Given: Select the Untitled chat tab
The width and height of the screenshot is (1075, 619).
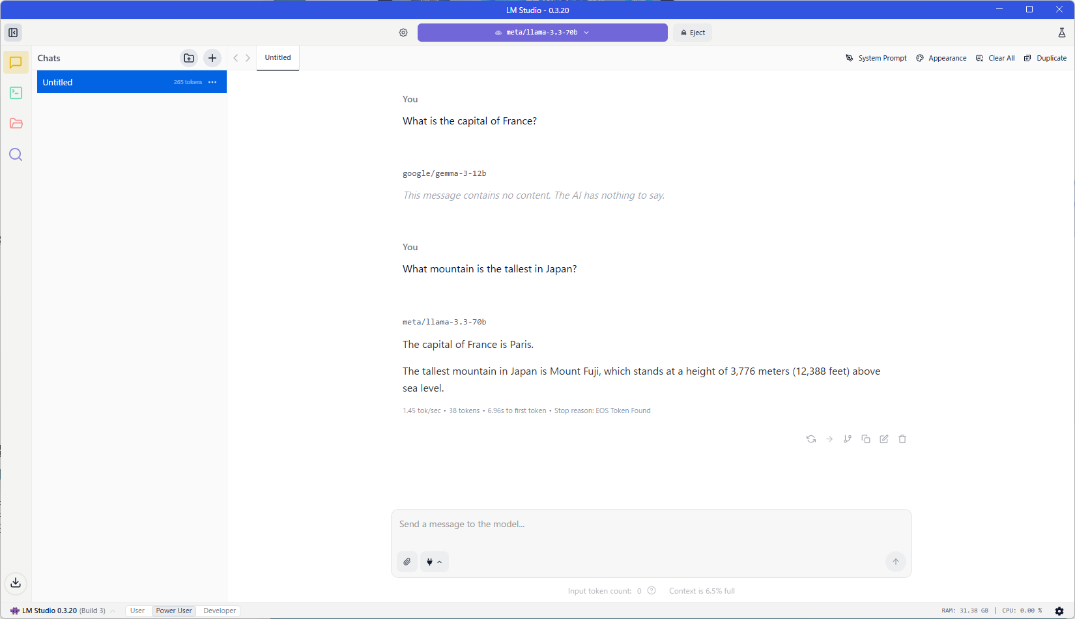Looking at the screenshot, I should pos(278,57).
